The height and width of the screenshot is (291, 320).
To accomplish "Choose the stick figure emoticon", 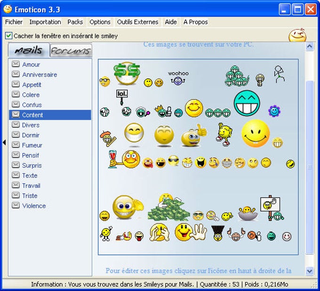I will pos(279,74).
